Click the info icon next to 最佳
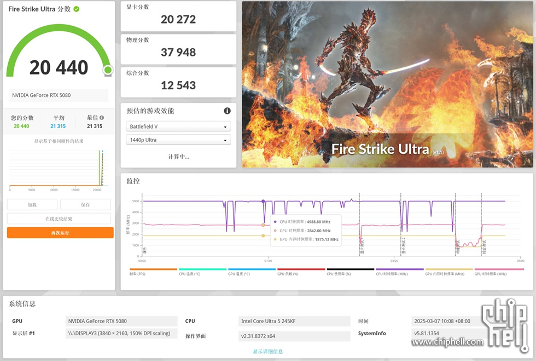 (102, 117)
